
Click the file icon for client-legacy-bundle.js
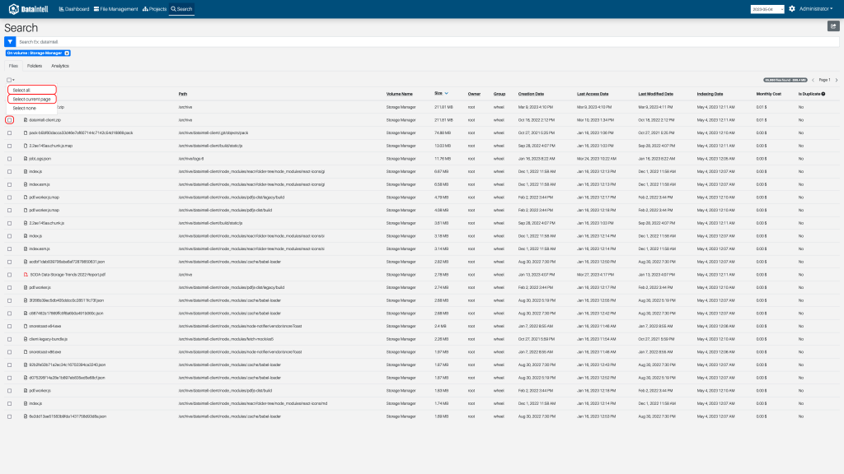(x=26, y=339)
